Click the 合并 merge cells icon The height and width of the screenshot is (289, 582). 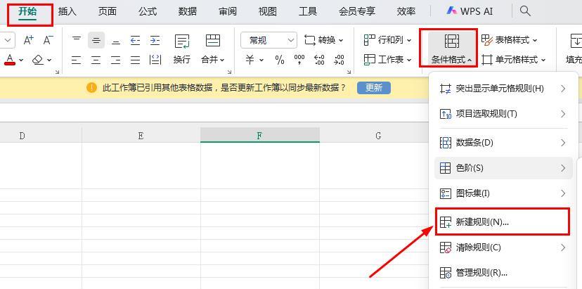click(x=213, y=41)
